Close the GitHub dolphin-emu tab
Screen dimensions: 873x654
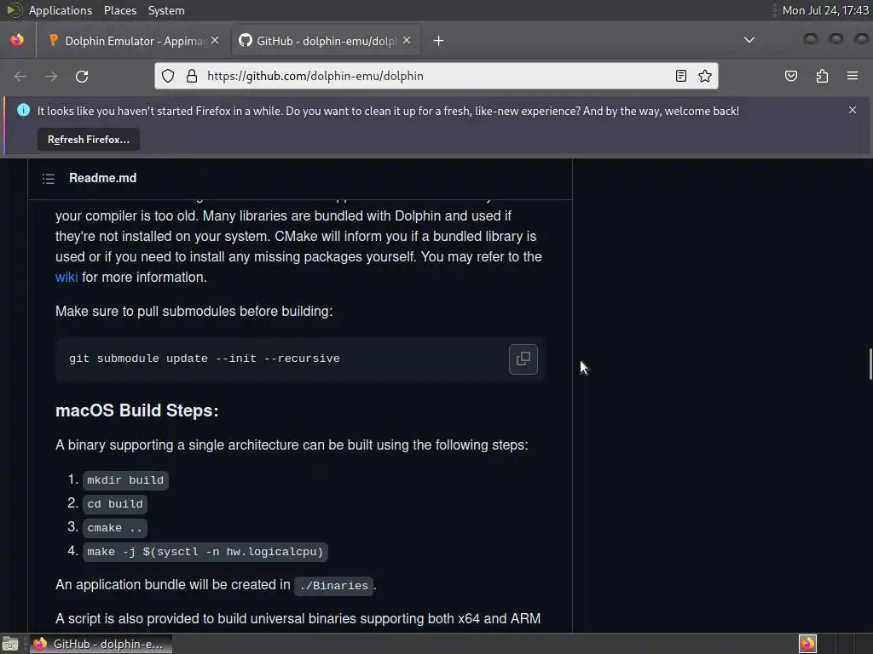tap(407, 40)
